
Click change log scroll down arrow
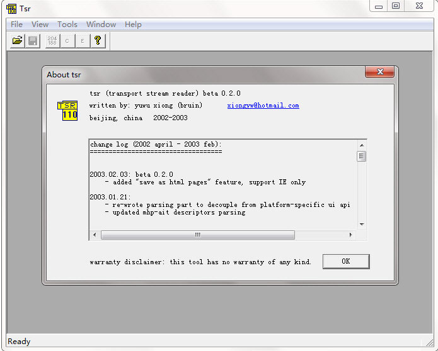(x=362, y=224)
